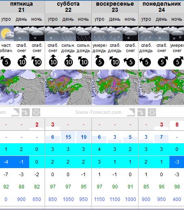Click the snow depth icon beside Snow-Forecast.com
Screen dimensions: 184x210
131,112
